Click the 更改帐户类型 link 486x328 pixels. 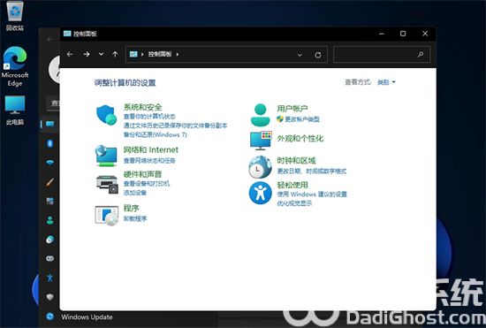click(302, 119)
